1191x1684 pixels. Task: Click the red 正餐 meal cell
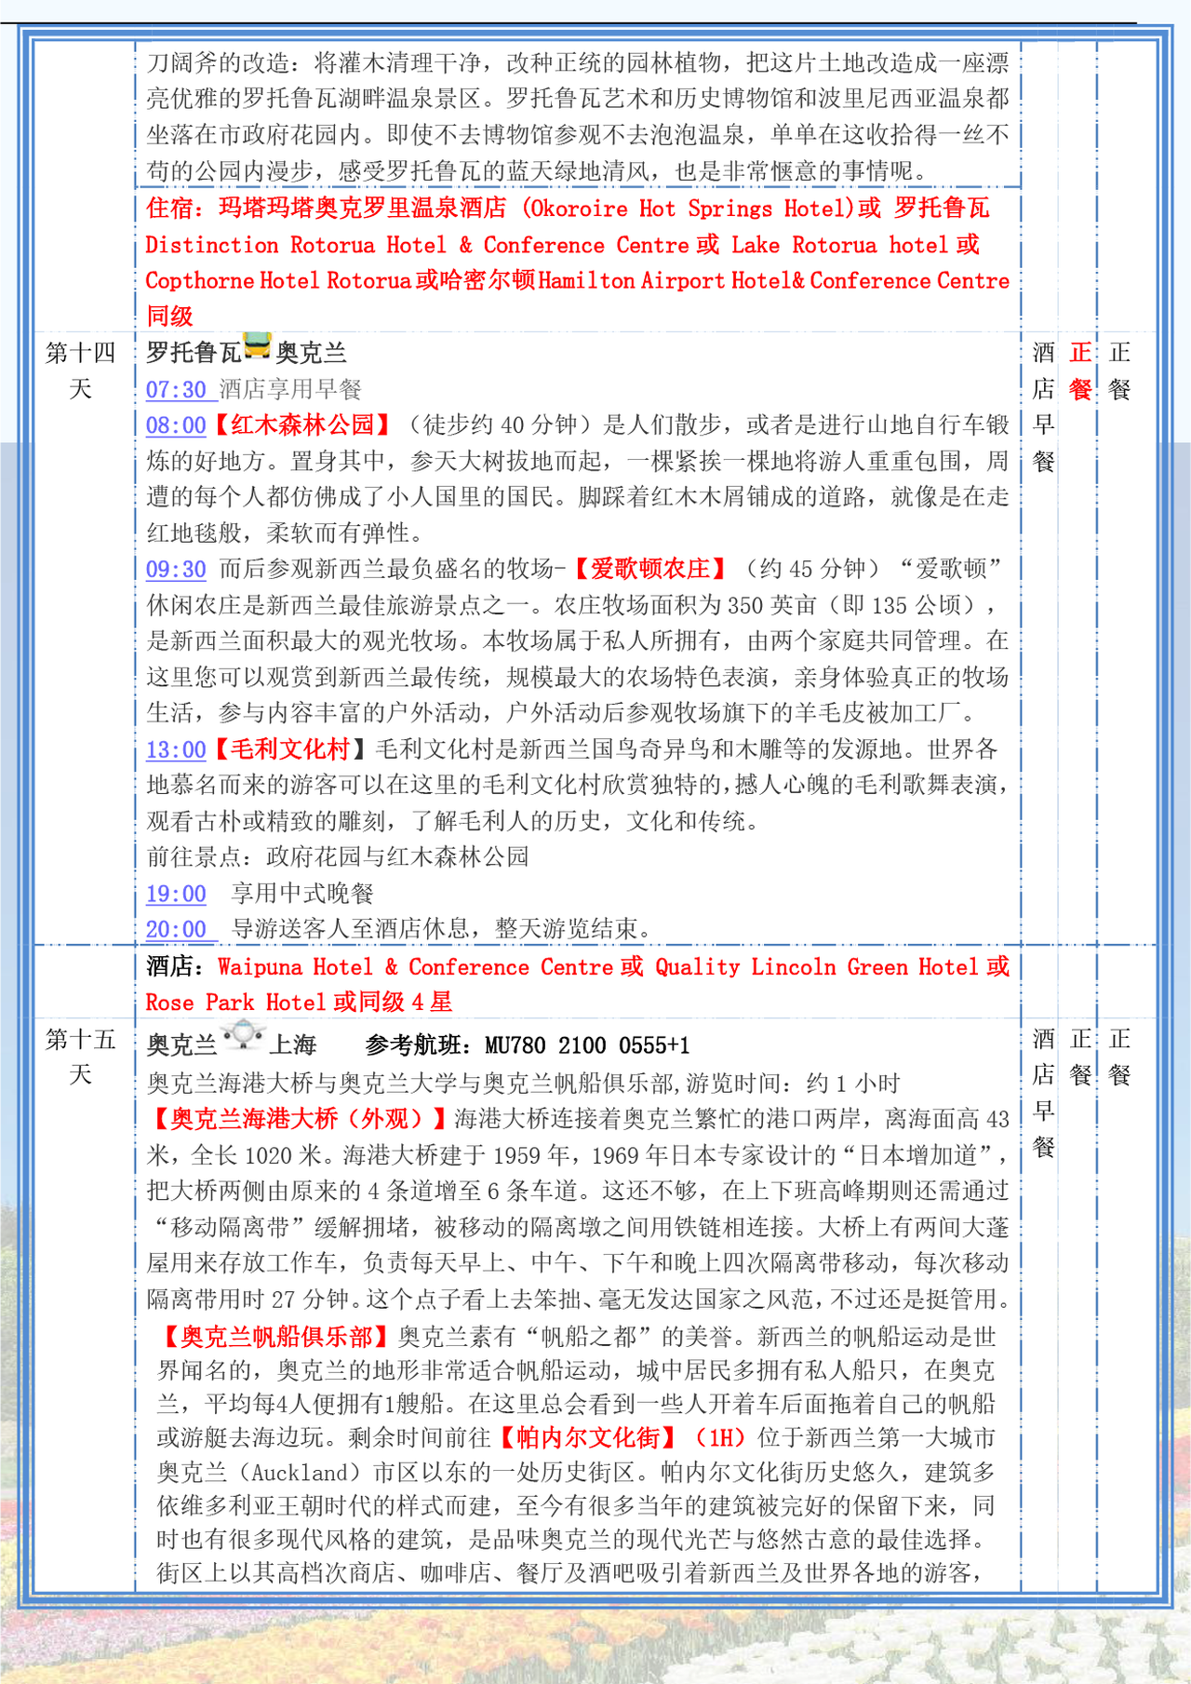tap(1080, 370)
